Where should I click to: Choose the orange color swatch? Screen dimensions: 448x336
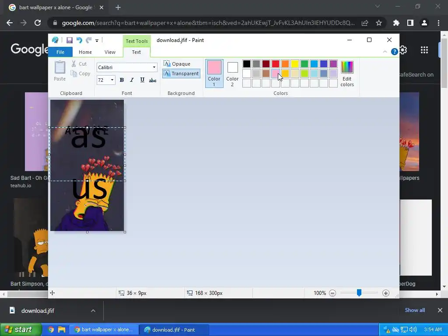285,64
